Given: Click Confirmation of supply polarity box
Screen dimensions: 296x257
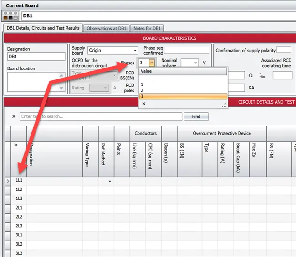Looking at the screenshot, I should [283, 50].
